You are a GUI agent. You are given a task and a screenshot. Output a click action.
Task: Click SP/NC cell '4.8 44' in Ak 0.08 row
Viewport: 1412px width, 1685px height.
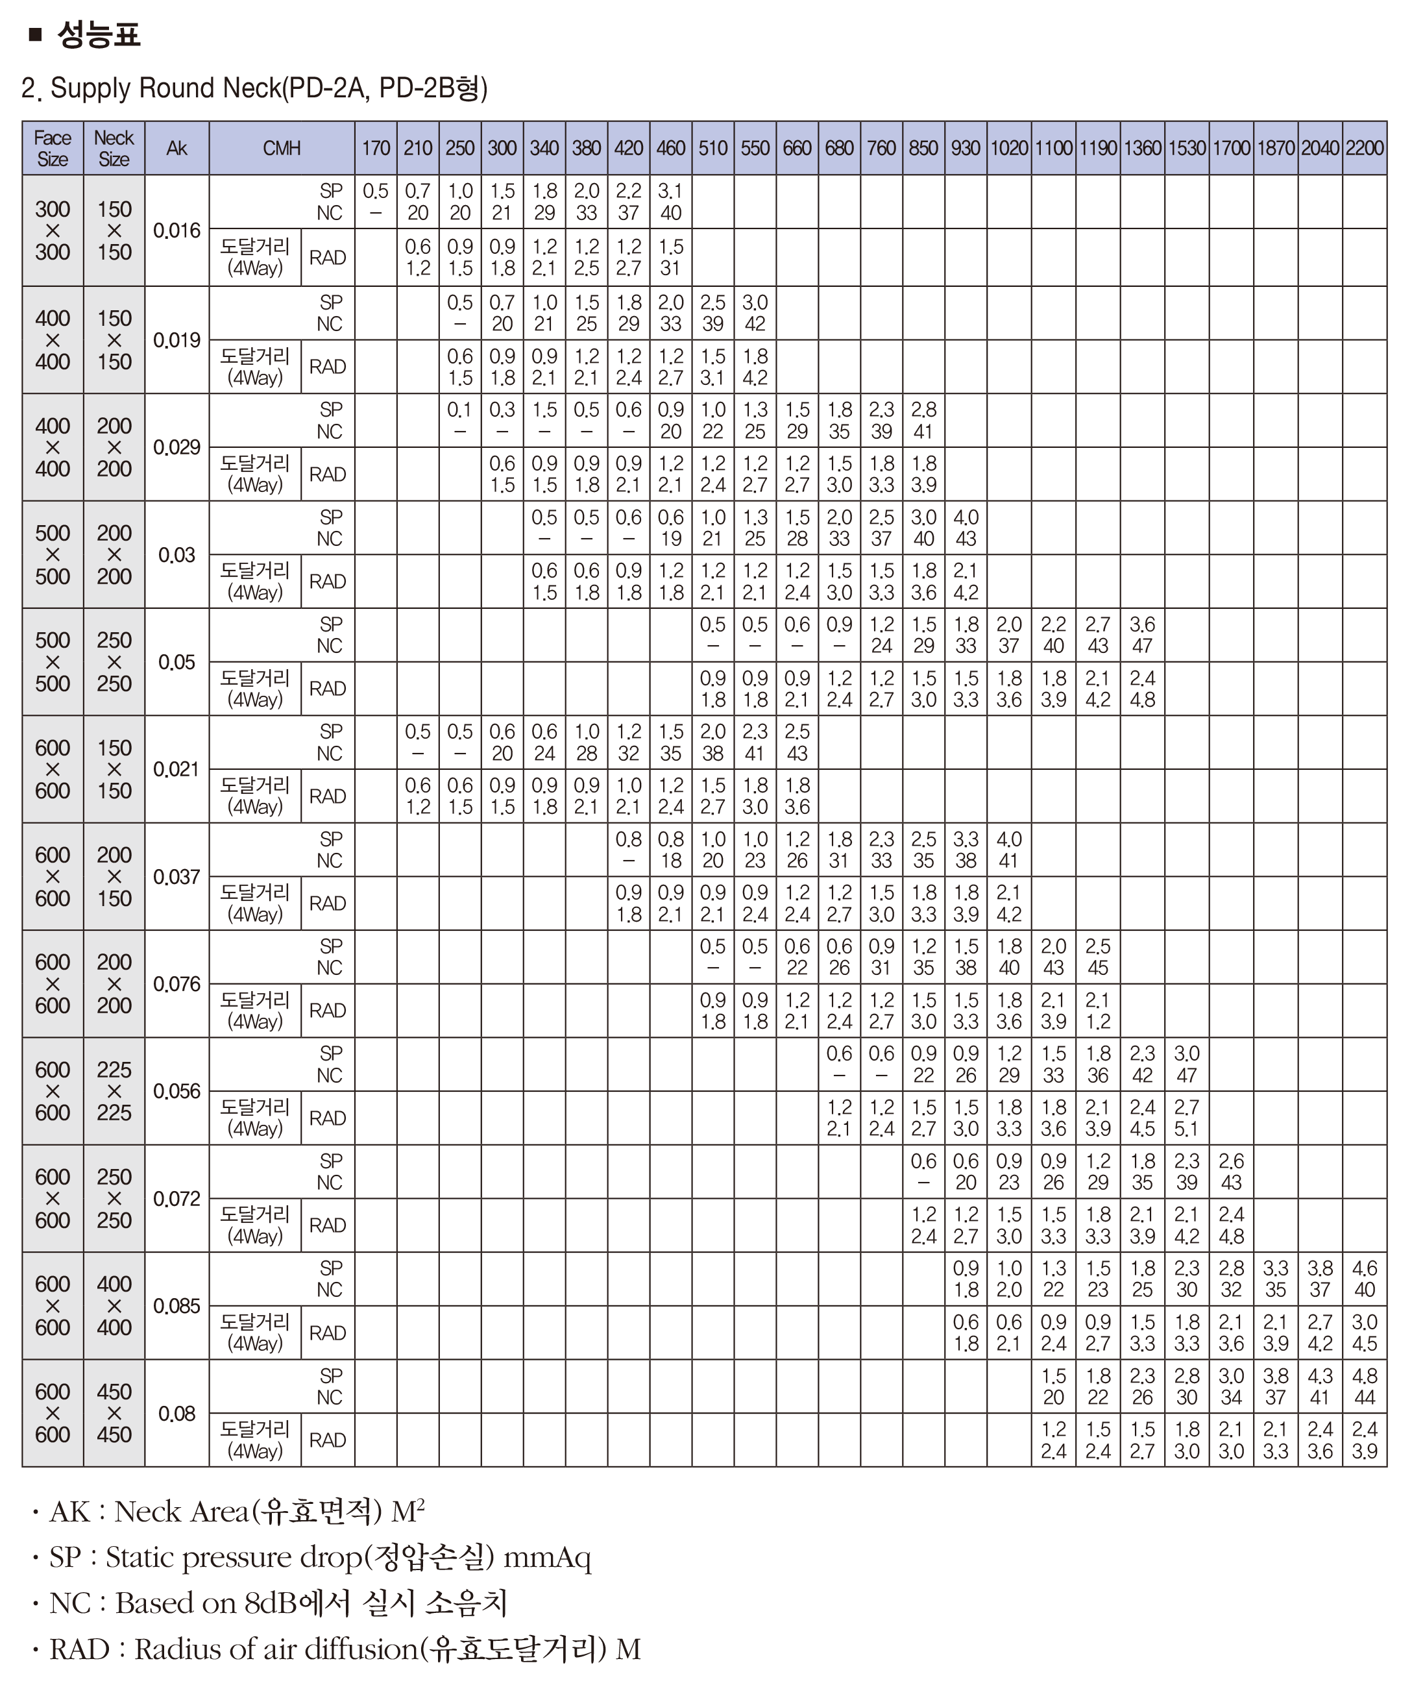tap(1365, 1386)
